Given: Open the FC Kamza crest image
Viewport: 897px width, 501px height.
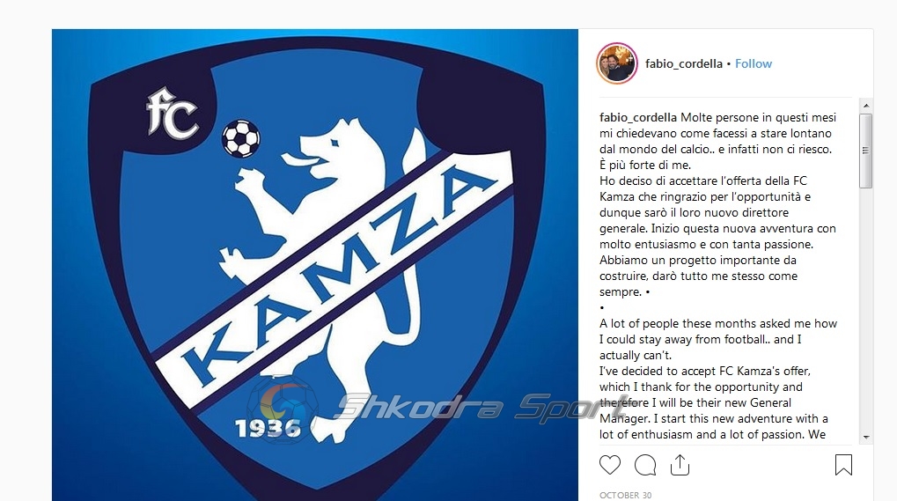Looking at the screenshot, I should coord(314,265).
